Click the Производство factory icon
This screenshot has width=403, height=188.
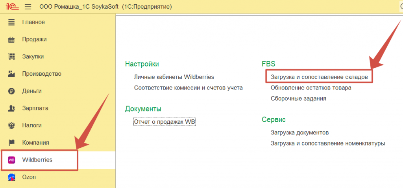point(11,74)
